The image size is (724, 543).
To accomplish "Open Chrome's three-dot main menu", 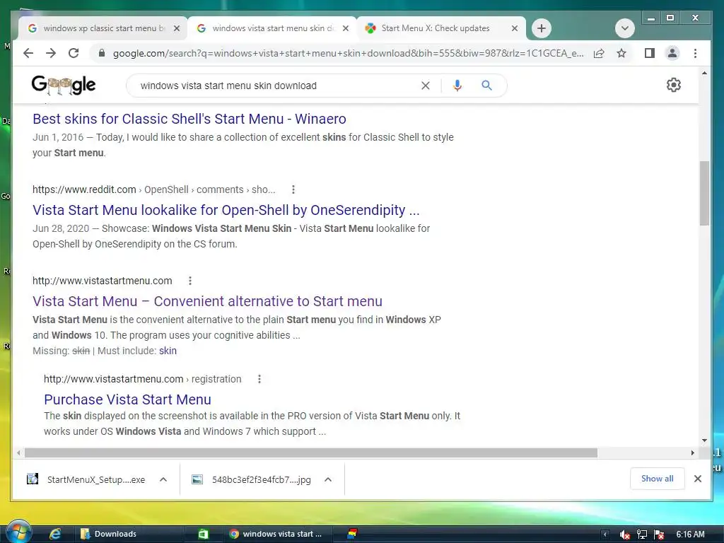I will point(696,53).
